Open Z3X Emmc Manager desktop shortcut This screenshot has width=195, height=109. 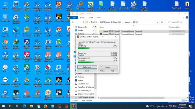[16, 94]
